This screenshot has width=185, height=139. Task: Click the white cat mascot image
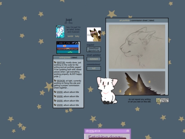[x=107, y=90]
